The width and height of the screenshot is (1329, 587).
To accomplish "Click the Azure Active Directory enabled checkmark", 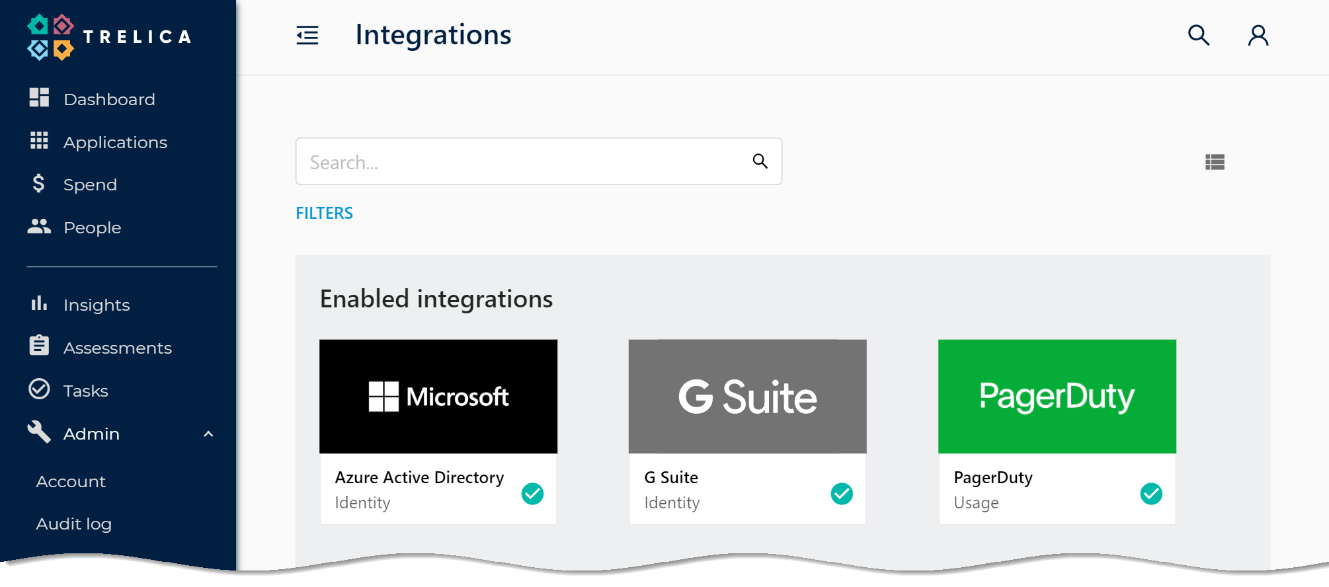I will [532, 494].
